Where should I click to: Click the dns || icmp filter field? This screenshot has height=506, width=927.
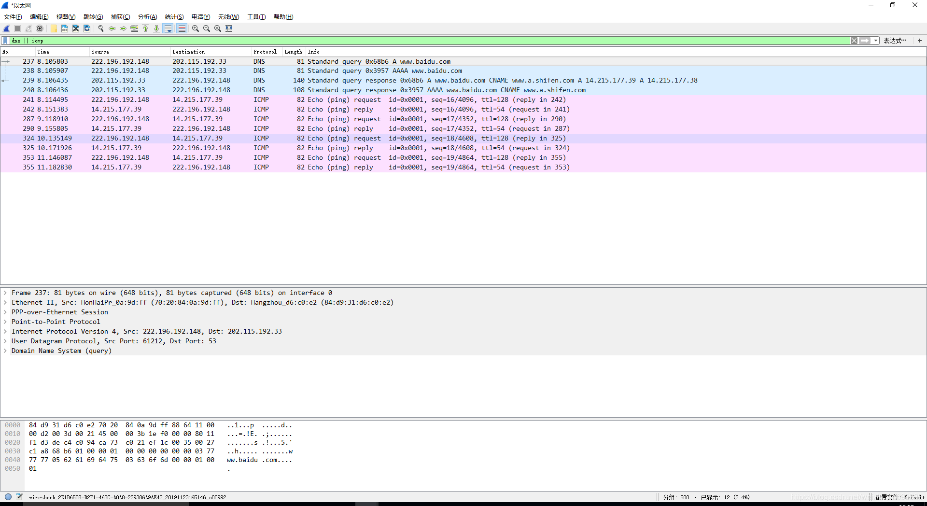point(430,41)
